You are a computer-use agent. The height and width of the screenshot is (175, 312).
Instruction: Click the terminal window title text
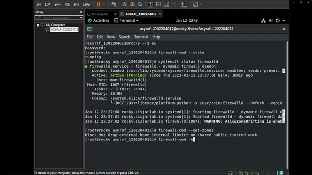pyautogui.click(x=186, y=29)
